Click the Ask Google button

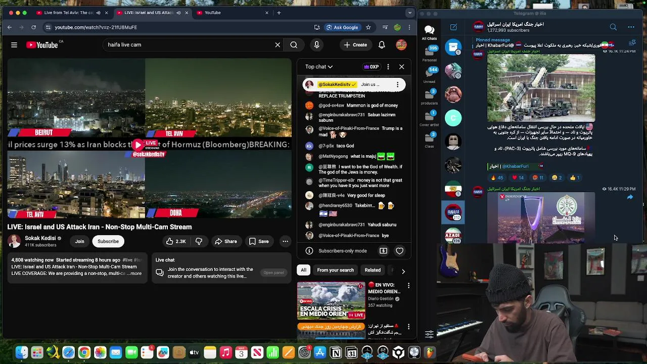tap(342, 27)
